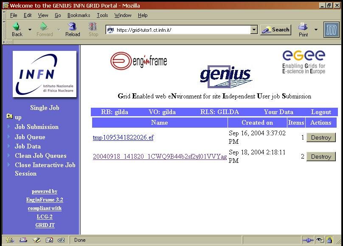Click the Created on column header
This screenshot has width=343, height=246.
[257, 123]
